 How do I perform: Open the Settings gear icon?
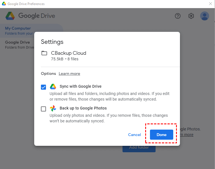(191, 16)
